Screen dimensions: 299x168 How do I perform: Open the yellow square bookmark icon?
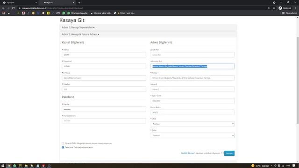pyautogui.click(x=48, y=13)
